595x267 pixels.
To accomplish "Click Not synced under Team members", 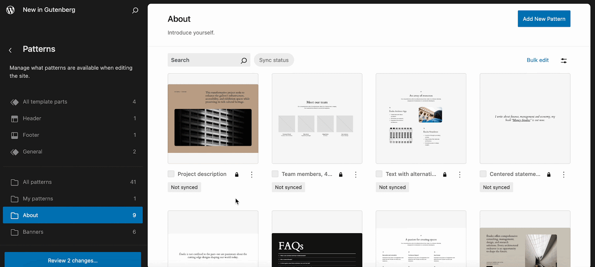I will tap(289, 187).
